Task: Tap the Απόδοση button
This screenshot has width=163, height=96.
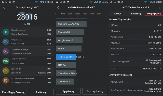Action: pos(41,92)
